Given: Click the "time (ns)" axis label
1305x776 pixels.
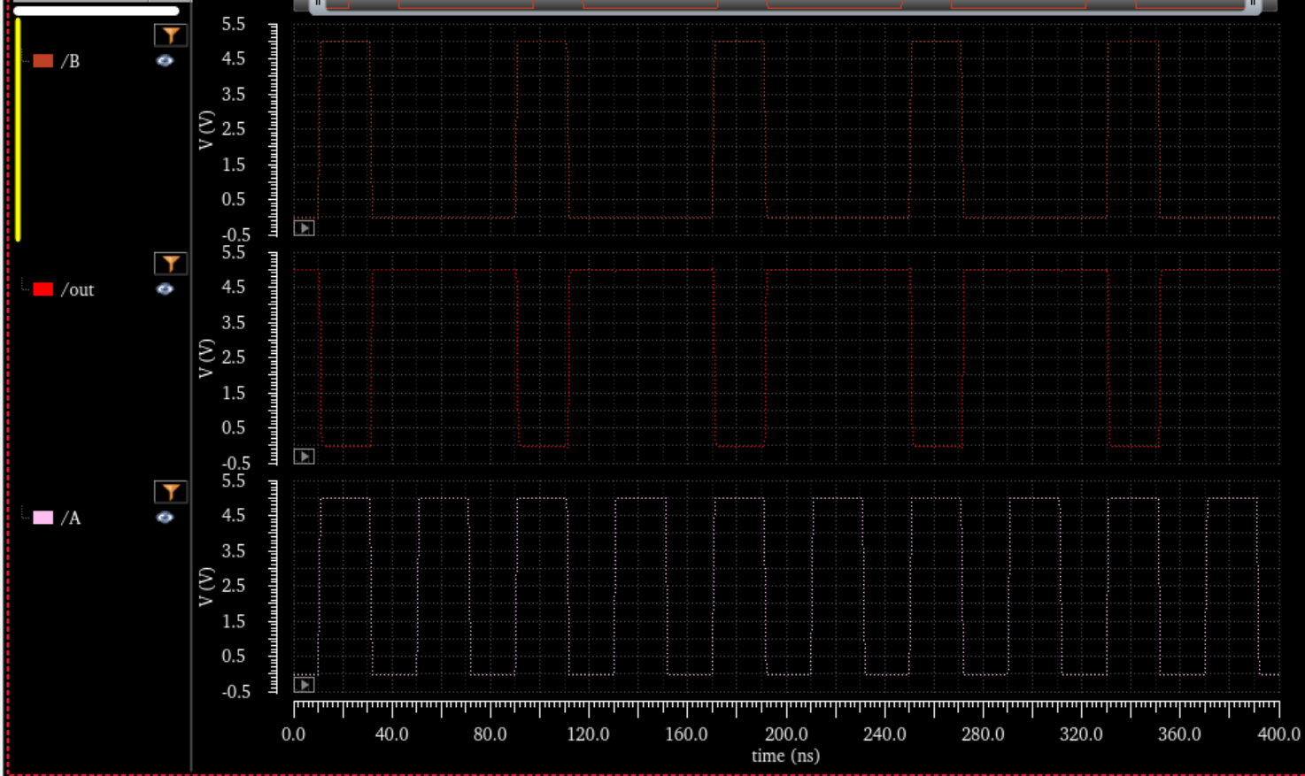Looking at the screenshot, I should pyautogui.click(x=785, y=756).
